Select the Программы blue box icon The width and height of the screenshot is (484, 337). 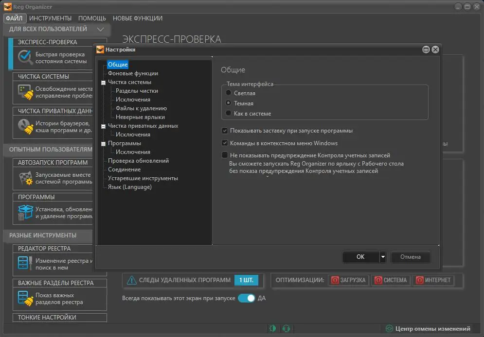pyautogui.click(x=25, y=211)
